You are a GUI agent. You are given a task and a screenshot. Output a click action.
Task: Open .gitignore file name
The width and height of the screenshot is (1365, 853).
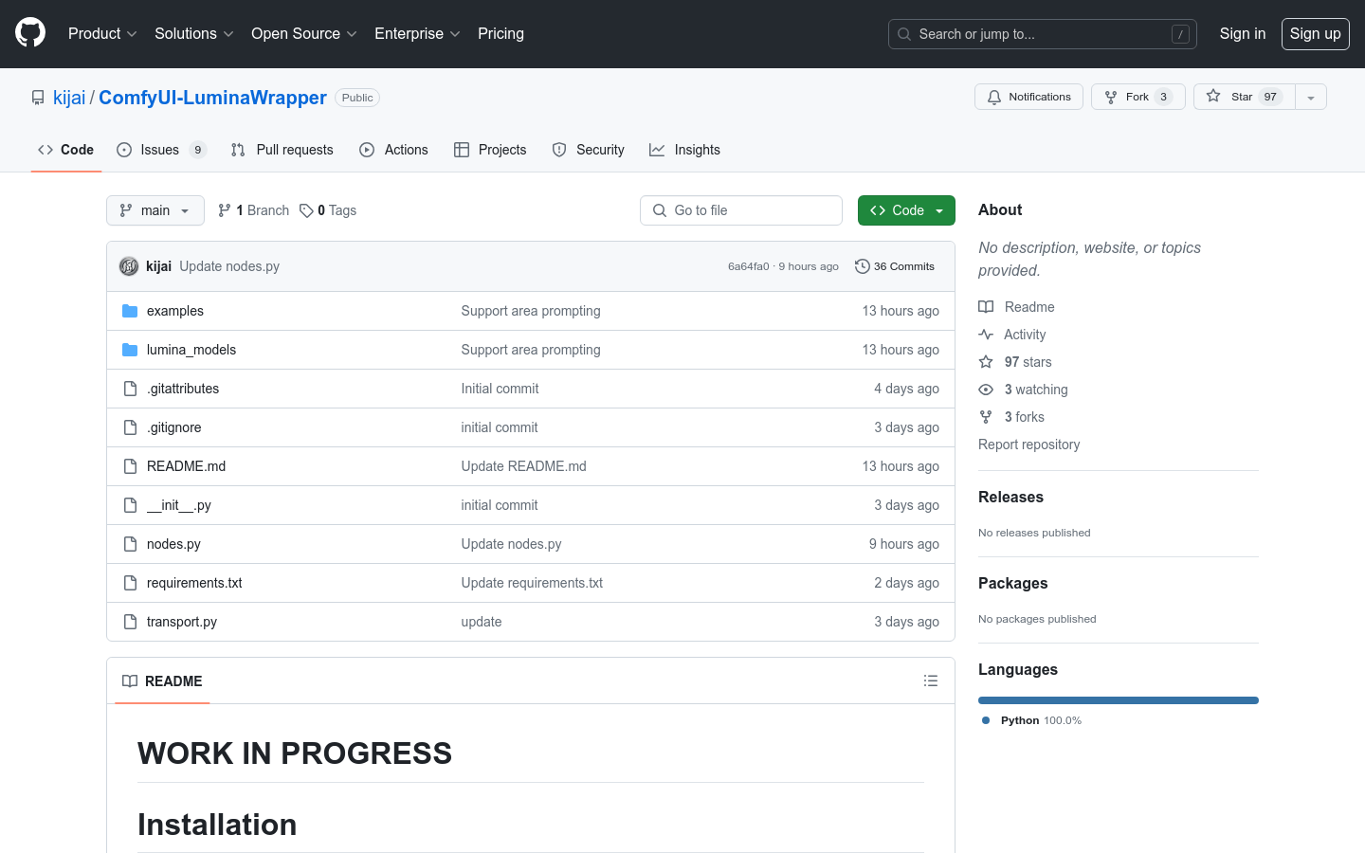[x=173, y=427]
